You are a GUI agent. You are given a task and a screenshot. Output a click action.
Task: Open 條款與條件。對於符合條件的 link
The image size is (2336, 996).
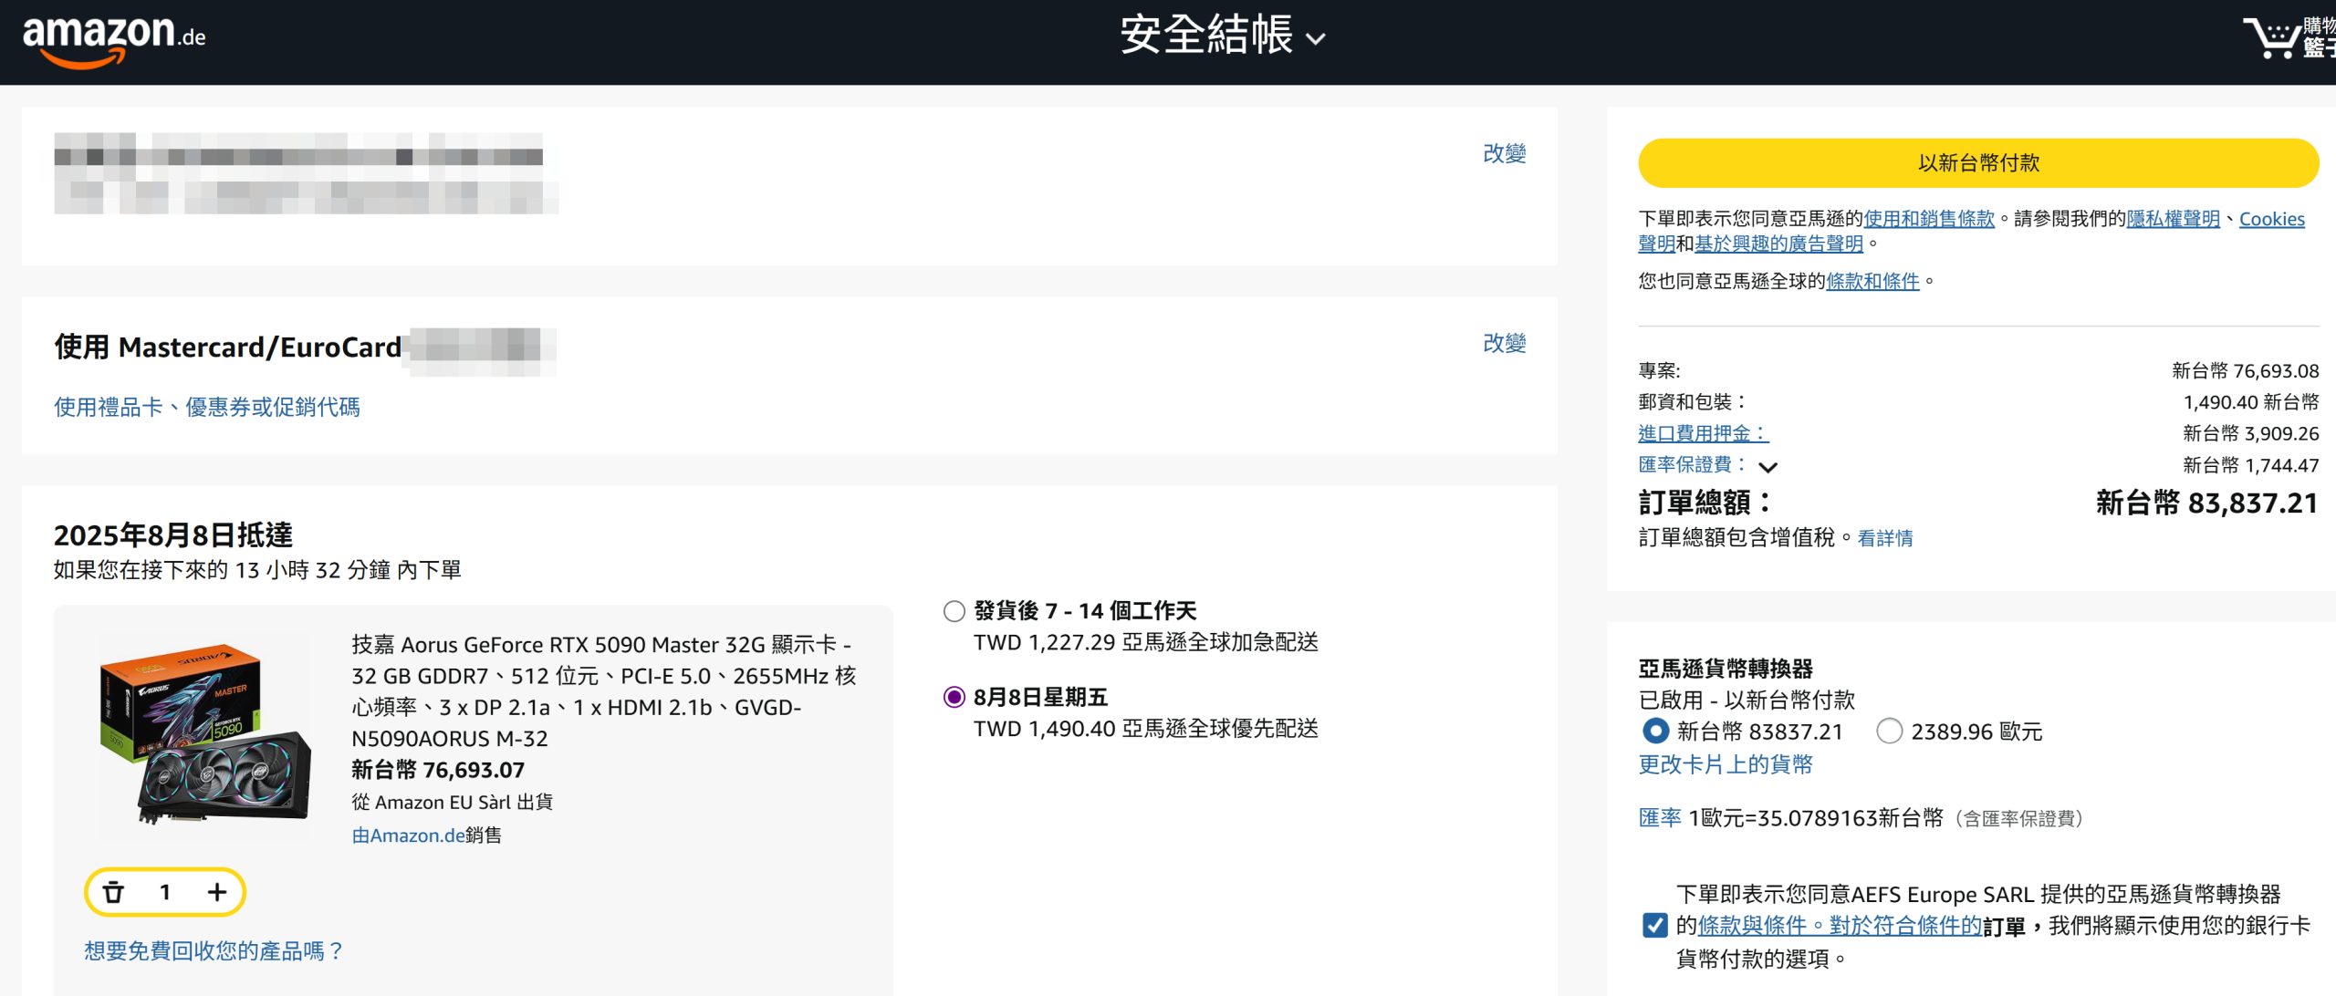click(1840, 926)
